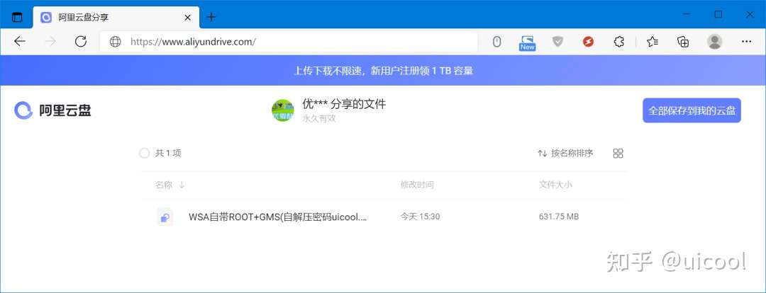This screenshot has height=293, width=766.
Task: Tick the select-all circle beside 共 1 项
Action: point(144,154)
